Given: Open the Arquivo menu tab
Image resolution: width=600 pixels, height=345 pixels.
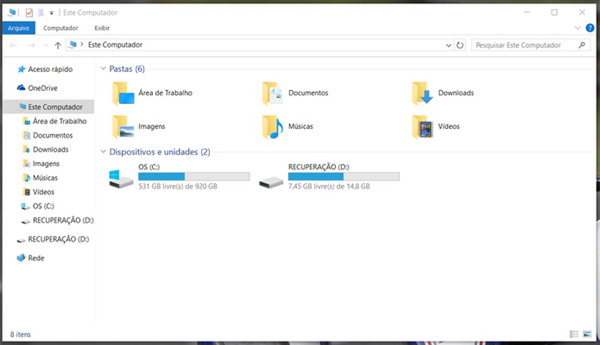Looking at the screenshot, I should click(x=18, y=28).
